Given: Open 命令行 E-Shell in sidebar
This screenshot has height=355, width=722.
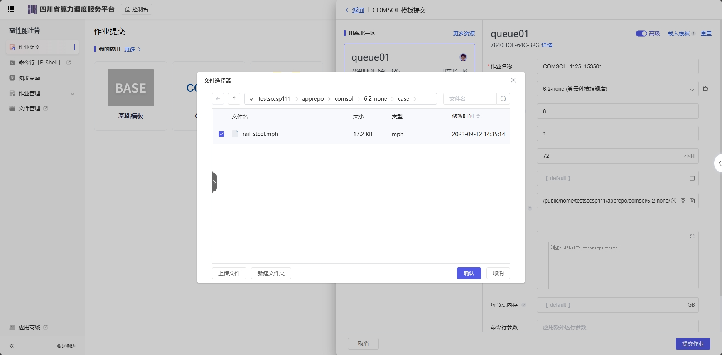Looking at the screenshot, I should [x=40, y=63].
